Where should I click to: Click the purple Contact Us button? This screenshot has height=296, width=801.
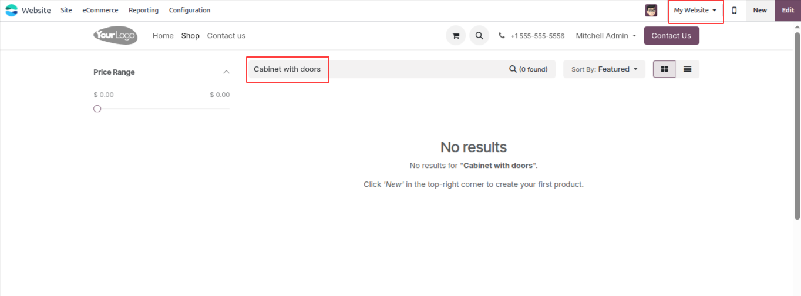(671, 35)
